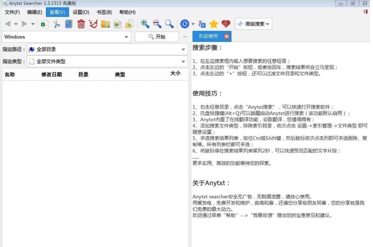Click the blue document copy icon
This screenshot has height=247, width=373.
pyautogui.click(x=69, y=24)
